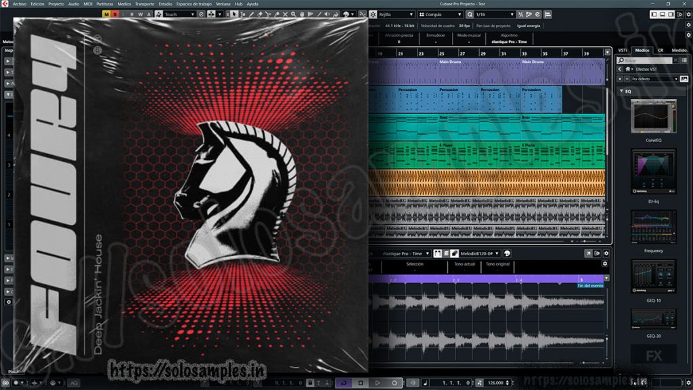This screenshot has height=390, width=693.
Task: Select the Line tool
Action: tap(319, 14)
